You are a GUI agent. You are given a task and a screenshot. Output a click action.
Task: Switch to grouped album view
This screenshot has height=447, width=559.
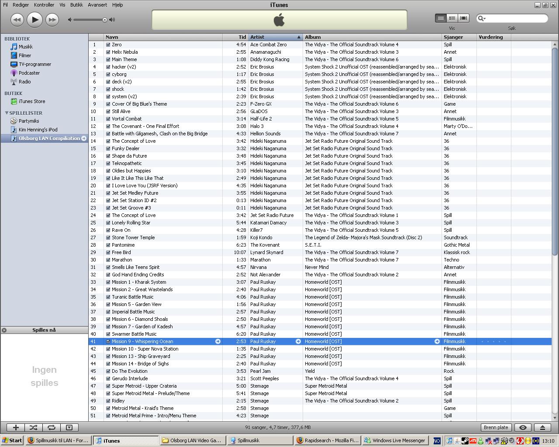[x=452, y=18]
